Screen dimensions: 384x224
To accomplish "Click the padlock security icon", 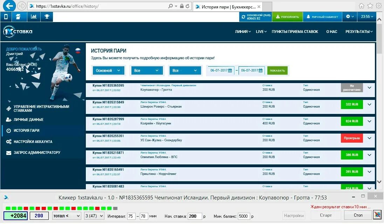I will pos(182,6).
